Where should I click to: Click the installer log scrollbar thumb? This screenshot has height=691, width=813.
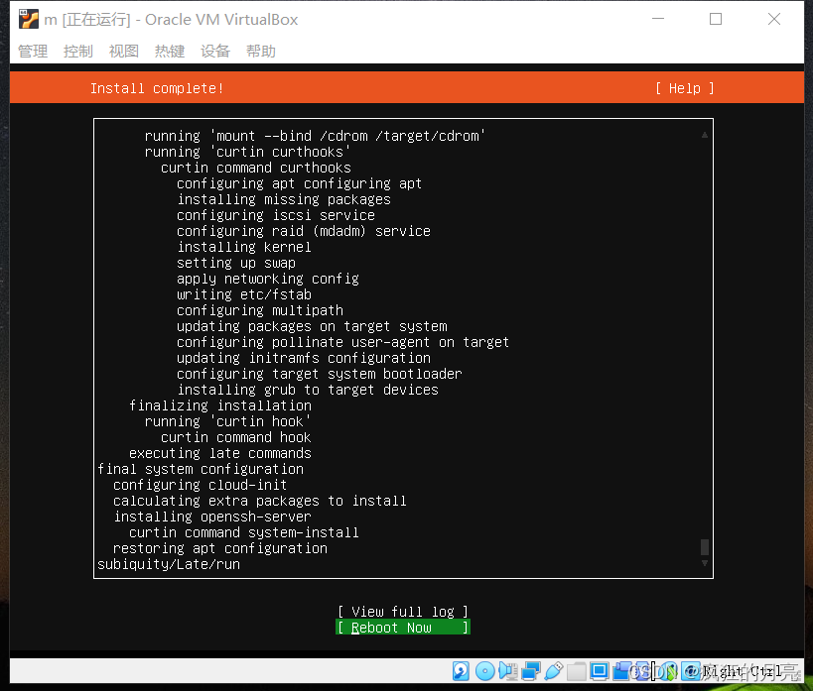pos(704,548)
